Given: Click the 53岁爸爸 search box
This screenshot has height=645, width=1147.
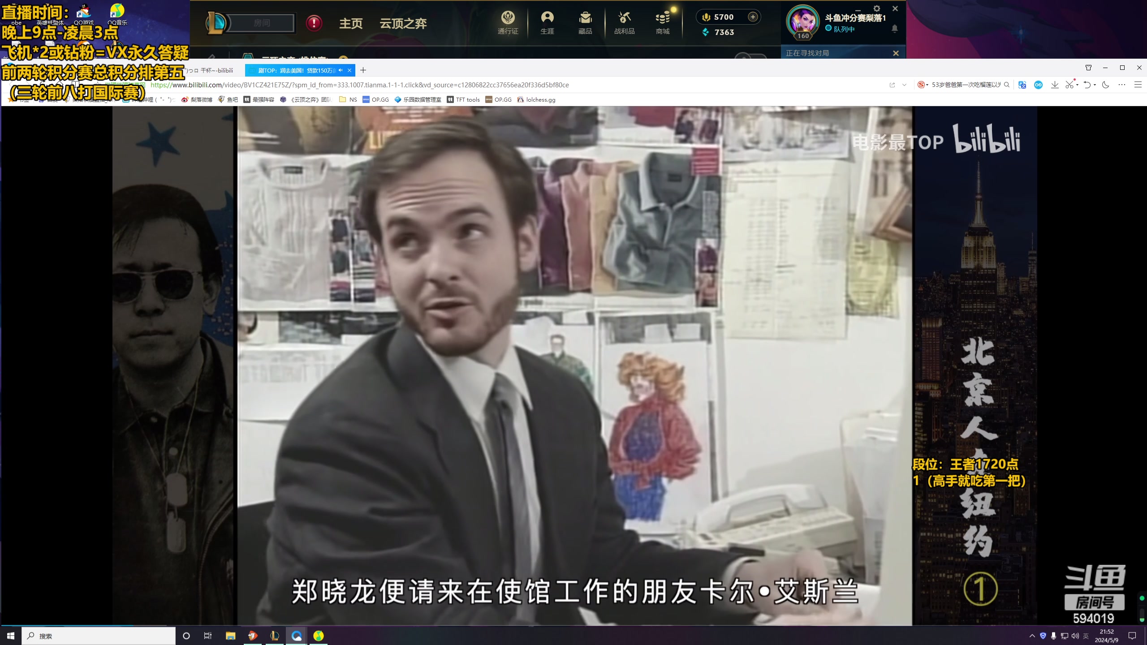Looking at the screenshot, I should click(x=966, y=85).
